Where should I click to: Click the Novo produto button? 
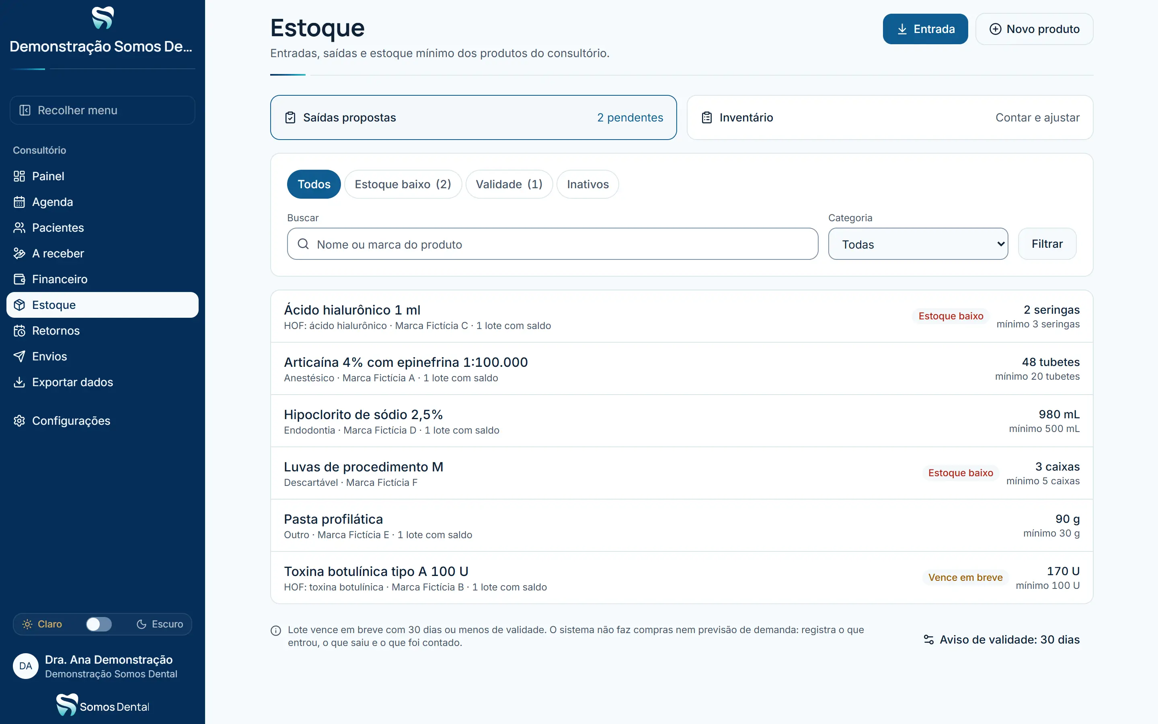click(x=1034, y=29)
